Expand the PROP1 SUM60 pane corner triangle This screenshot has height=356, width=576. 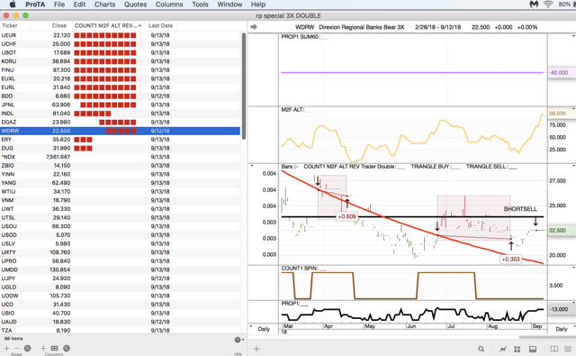[x=574, y=36]
